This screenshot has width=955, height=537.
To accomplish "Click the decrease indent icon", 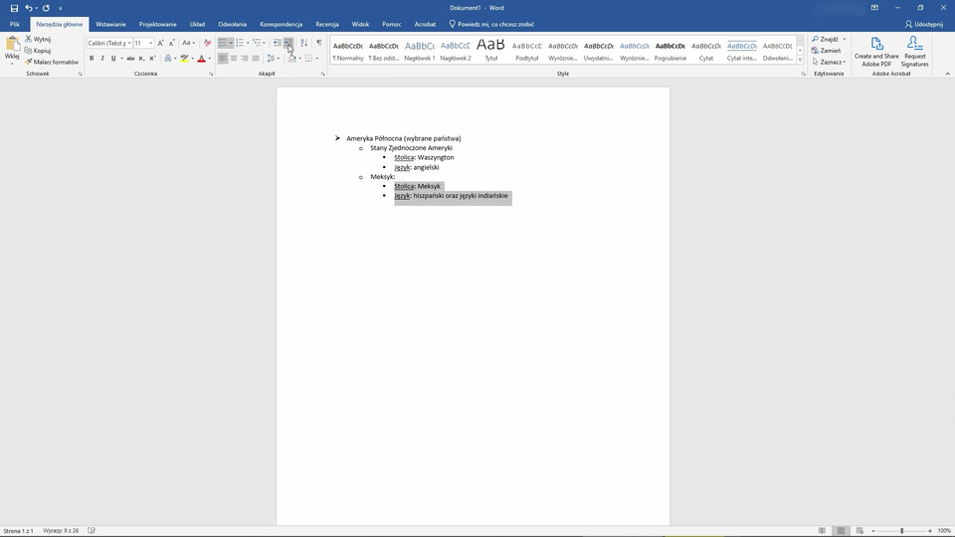I will (277, 43).
